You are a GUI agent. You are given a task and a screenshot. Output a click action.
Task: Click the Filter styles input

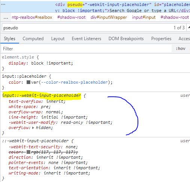point(87,49)
